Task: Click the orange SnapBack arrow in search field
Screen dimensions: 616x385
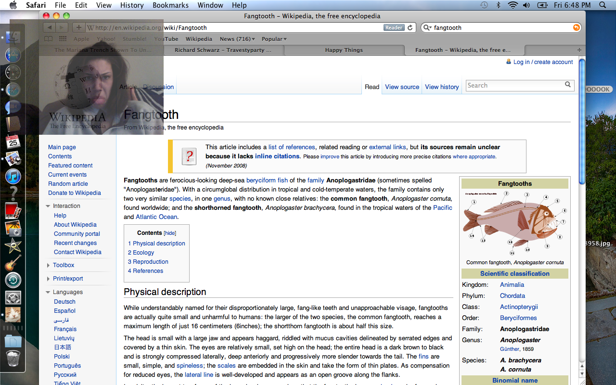Action: tap(576, 27)
